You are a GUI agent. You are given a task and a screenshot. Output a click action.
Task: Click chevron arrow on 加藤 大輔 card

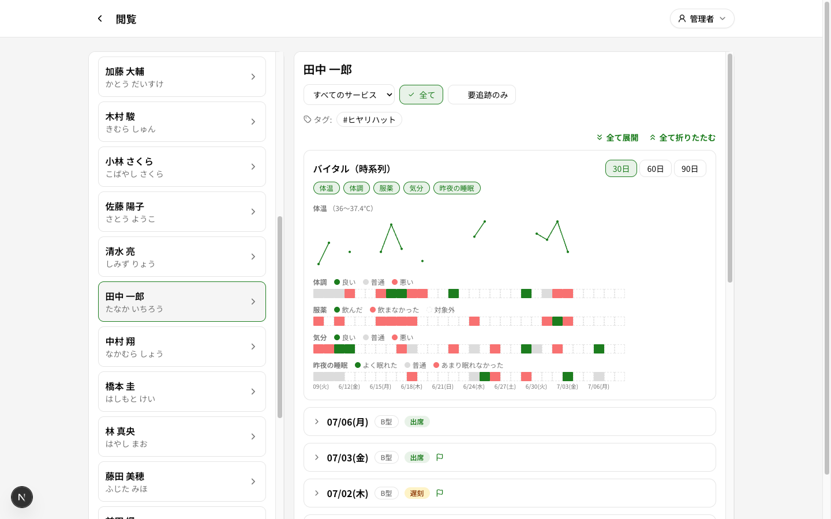pyautogui.click(x=253, y=77)
